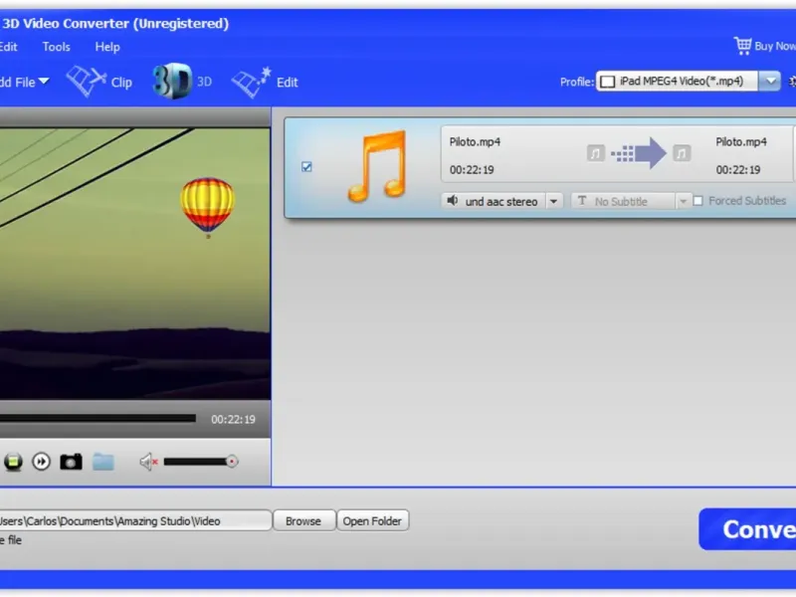Open the 3D settings tool

point(182,82)
